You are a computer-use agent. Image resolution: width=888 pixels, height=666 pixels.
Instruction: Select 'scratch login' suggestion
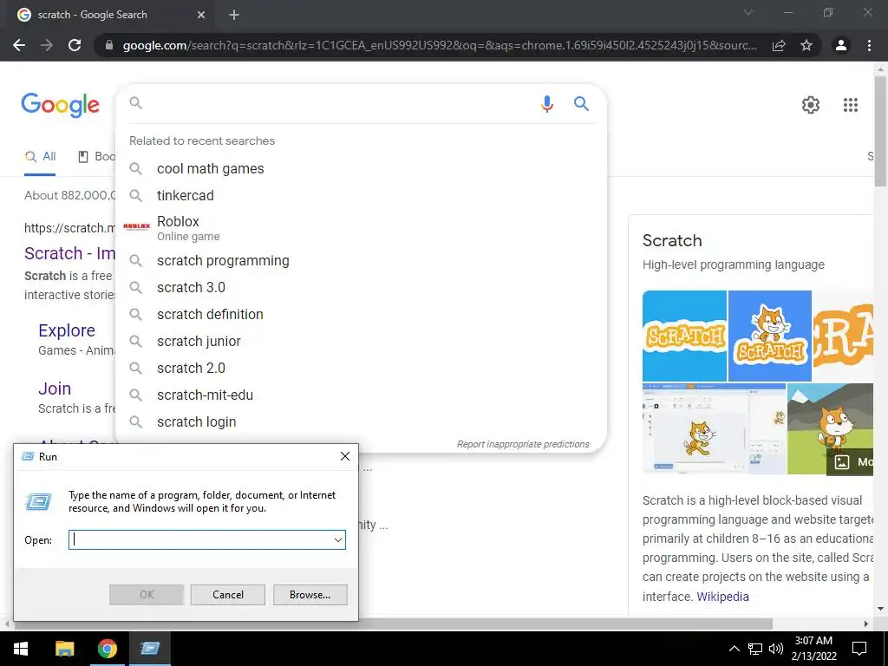(x=361, y=422)
